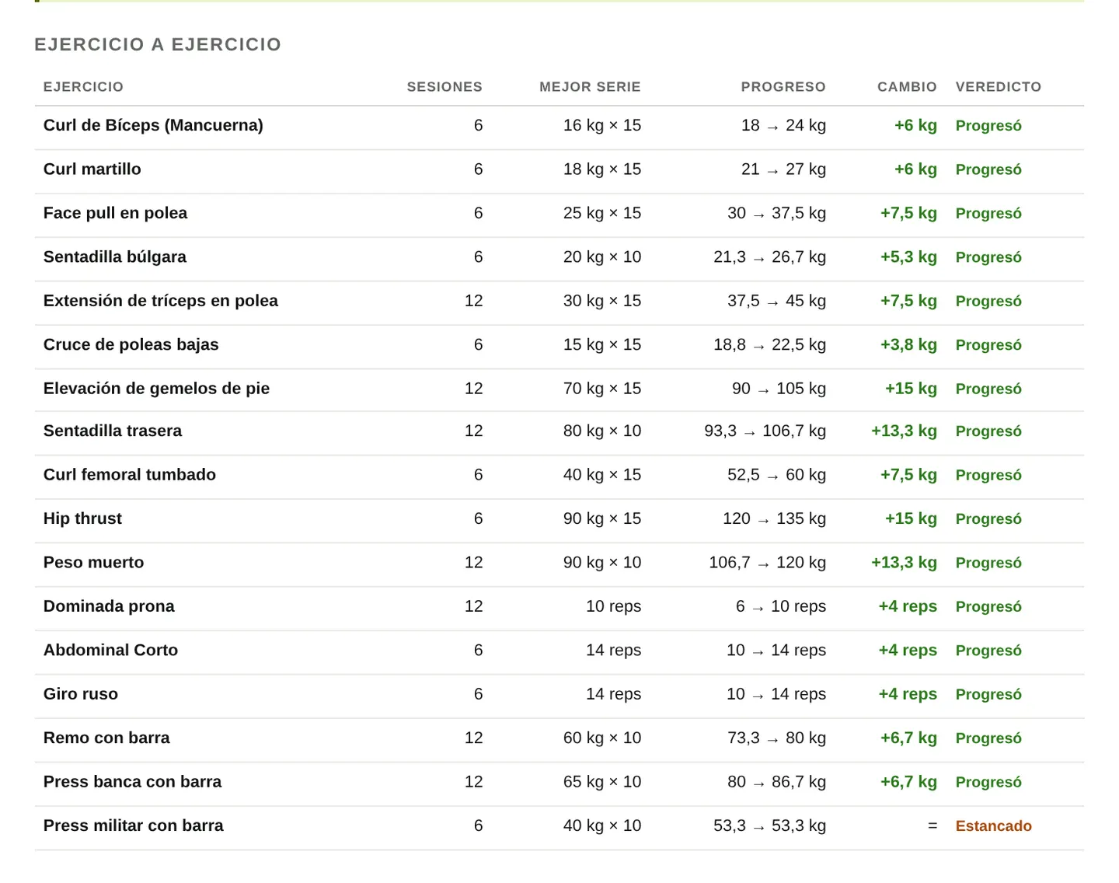Screen dimensions: 1119x883
Task: Select the "65 kg × 10" best set cell
Action: (602, 782)
